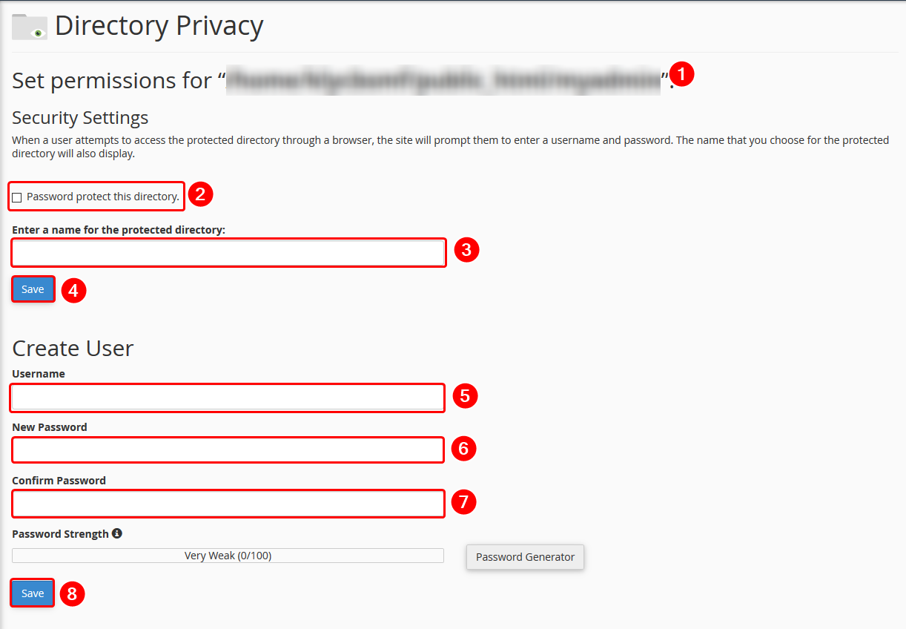Click the red circle marker numbered 1
906x629 pixels.
pos(682,73)
